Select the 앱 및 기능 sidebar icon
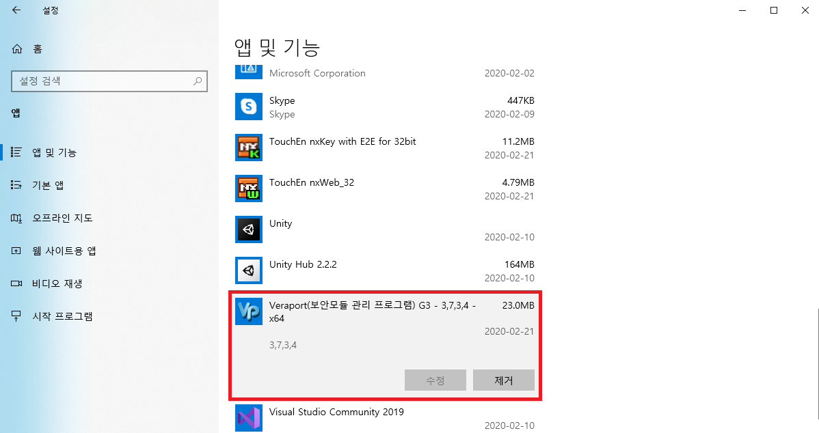The height and width of the screenshot is (433, 819). coord(16,152)
